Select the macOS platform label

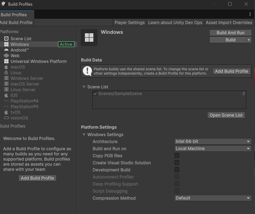18,67
